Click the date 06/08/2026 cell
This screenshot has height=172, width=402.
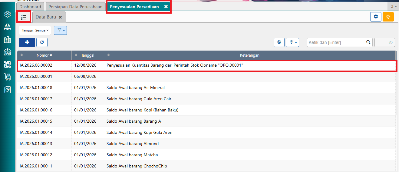click(85, 76)
